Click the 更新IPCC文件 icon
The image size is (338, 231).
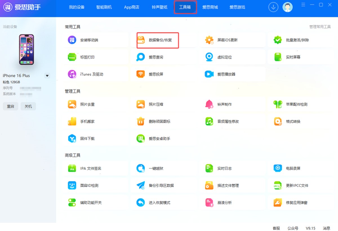(x=278, y=186)
